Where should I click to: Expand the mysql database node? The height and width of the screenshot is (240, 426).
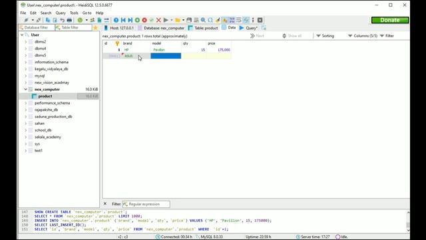[x=25, y=75]
